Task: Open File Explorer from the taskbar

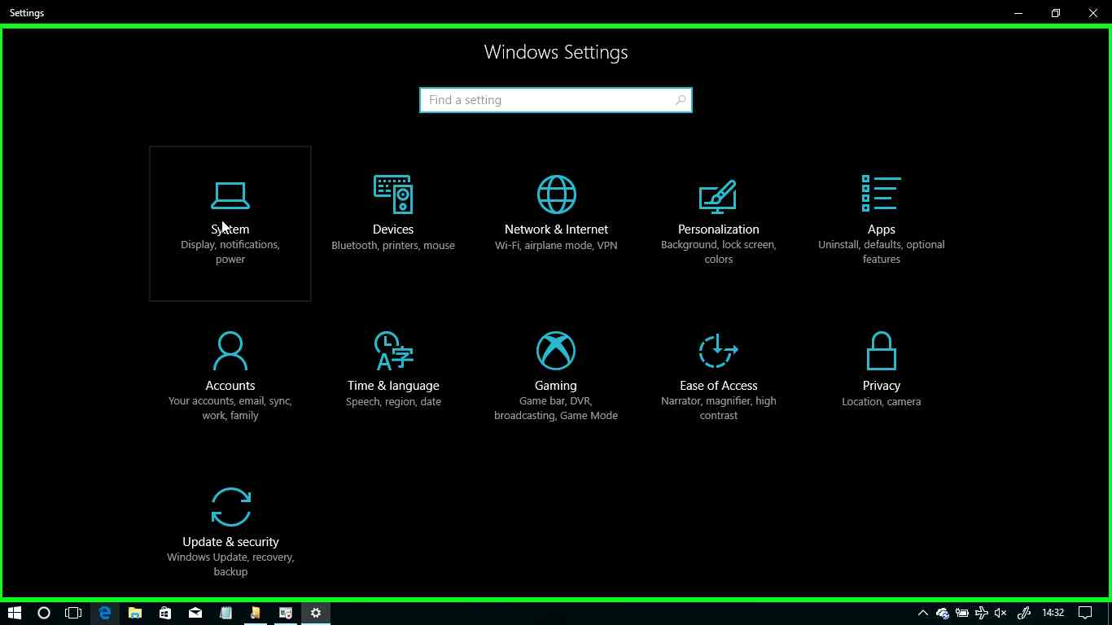Action: click(x=135, y=613)
